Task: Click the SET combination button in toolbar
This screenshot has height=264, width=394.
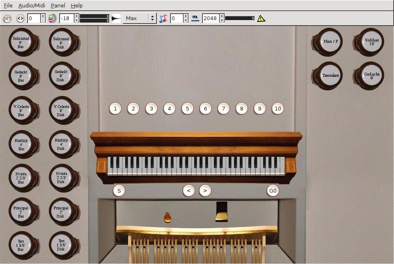Action: click(7, 18)
